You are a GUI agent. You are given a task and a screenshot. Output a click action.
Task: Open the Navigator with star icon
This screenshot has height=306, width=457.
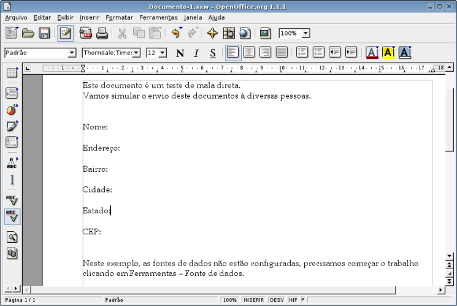212,33
